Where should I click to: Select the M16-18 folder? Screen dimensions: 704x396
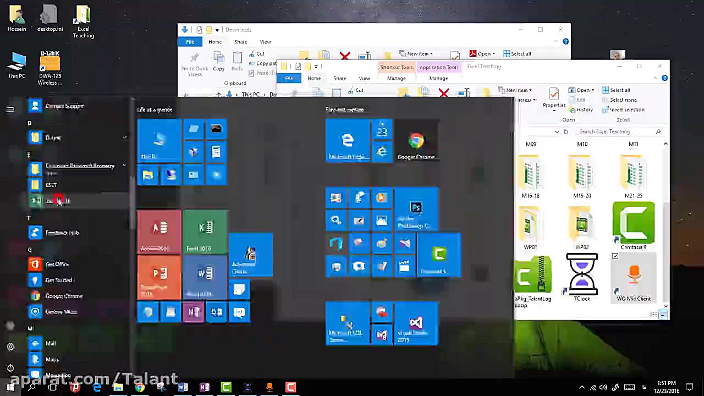(x=530, y=176)
